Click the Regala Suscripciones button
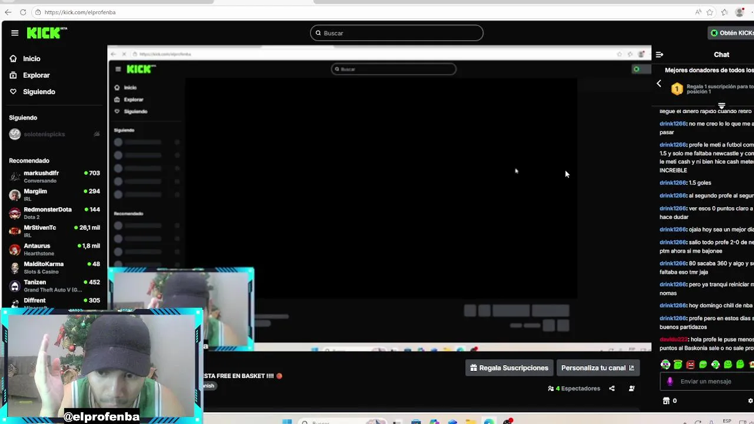This screenshot has width=754, height=424. coord(509,368)
